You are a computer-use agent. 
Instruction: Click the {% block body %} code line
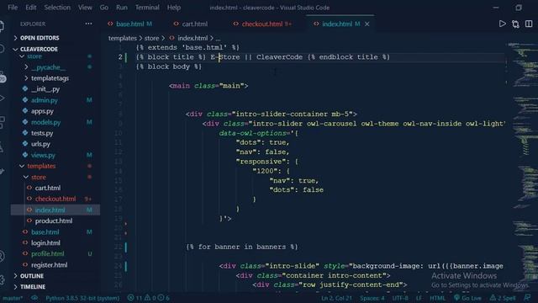[x=169, y=66]
